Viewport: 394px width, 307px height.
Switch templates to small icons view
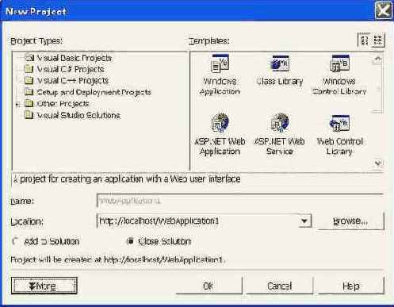(x=378, y=40)
